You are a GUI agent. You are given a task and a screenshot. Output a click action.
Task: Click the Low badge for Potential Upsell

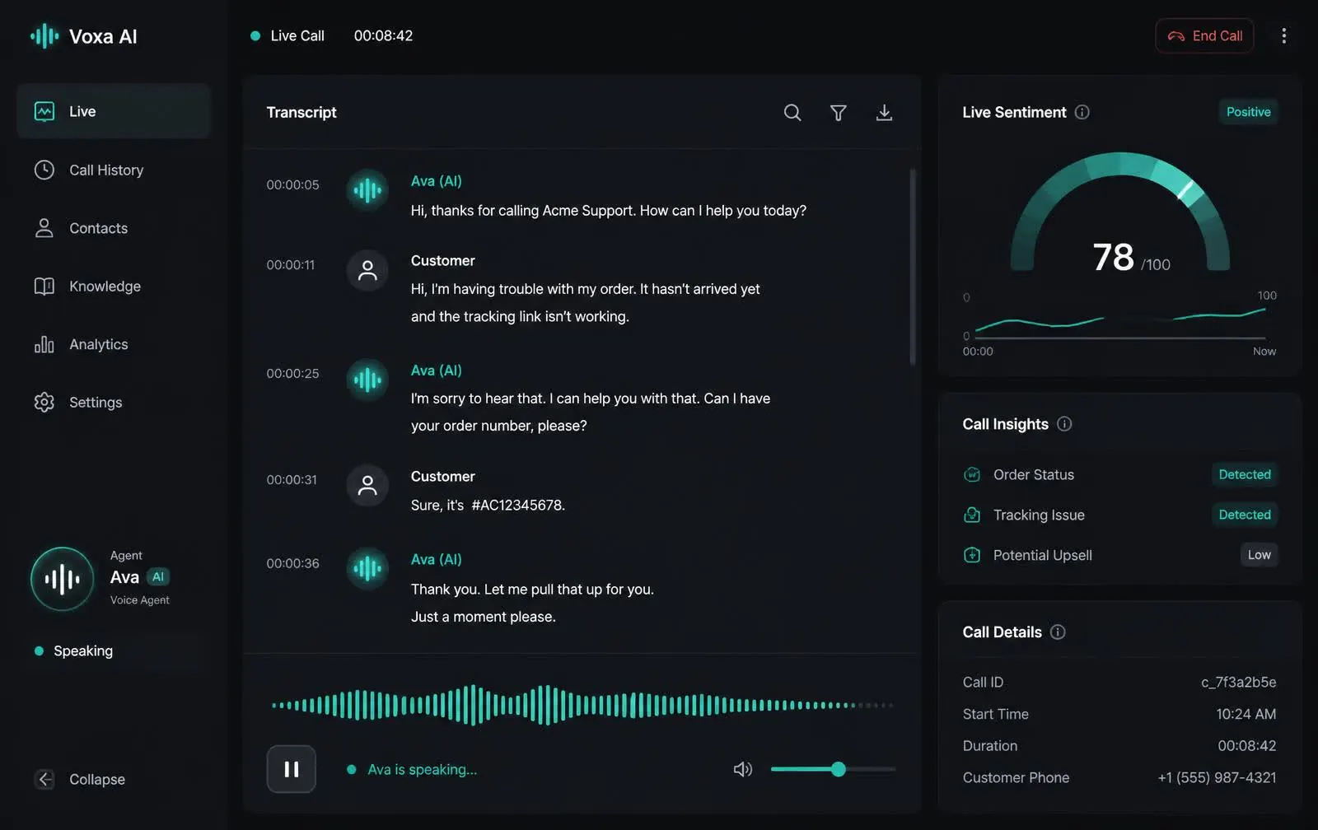point(1259,555)
